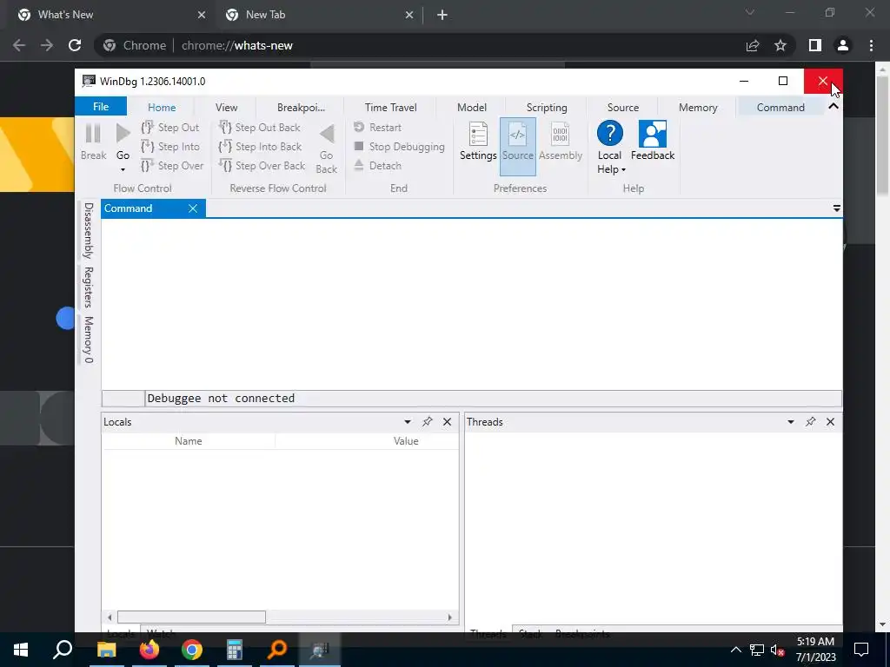Image resolution: width=890 pixels, height=667 pixels.
Task: Open the Locals panel options dropdown
Action: pyautogui.click(x=407, y=422)
